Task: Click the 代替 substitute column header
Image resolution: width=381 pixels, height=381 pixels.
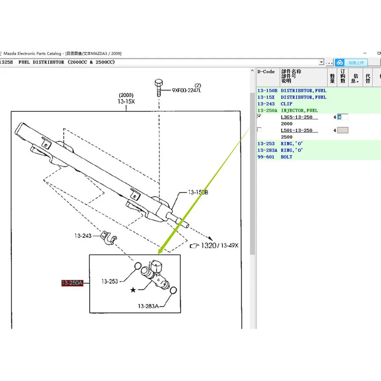Action: tap(368, 77)
